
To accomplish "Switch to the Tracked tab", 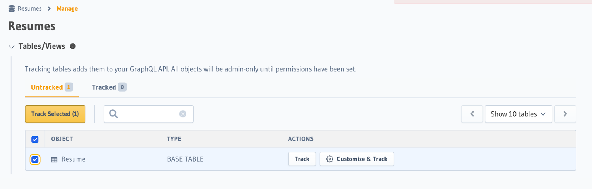I will tap(109, 87).
